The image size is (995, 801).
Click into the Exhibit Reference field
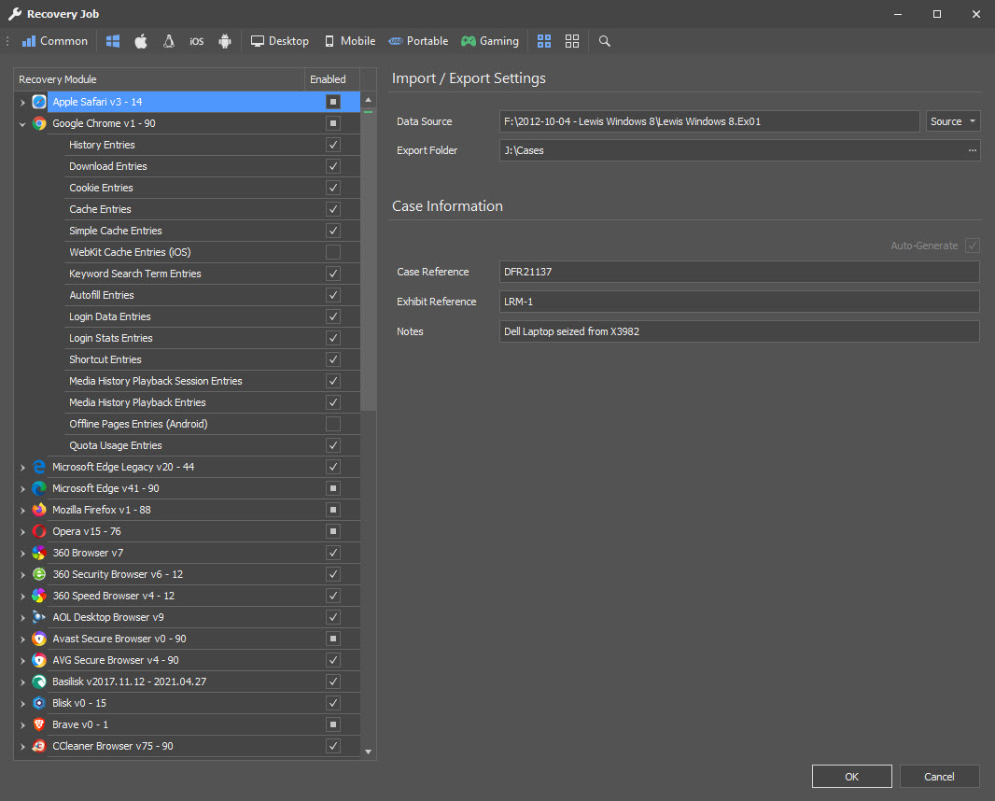[739, 302]
